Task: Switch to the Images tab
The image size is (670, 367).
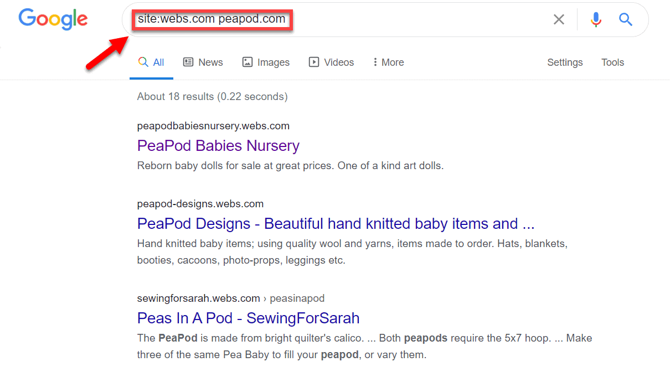Action: click(266, 62)
